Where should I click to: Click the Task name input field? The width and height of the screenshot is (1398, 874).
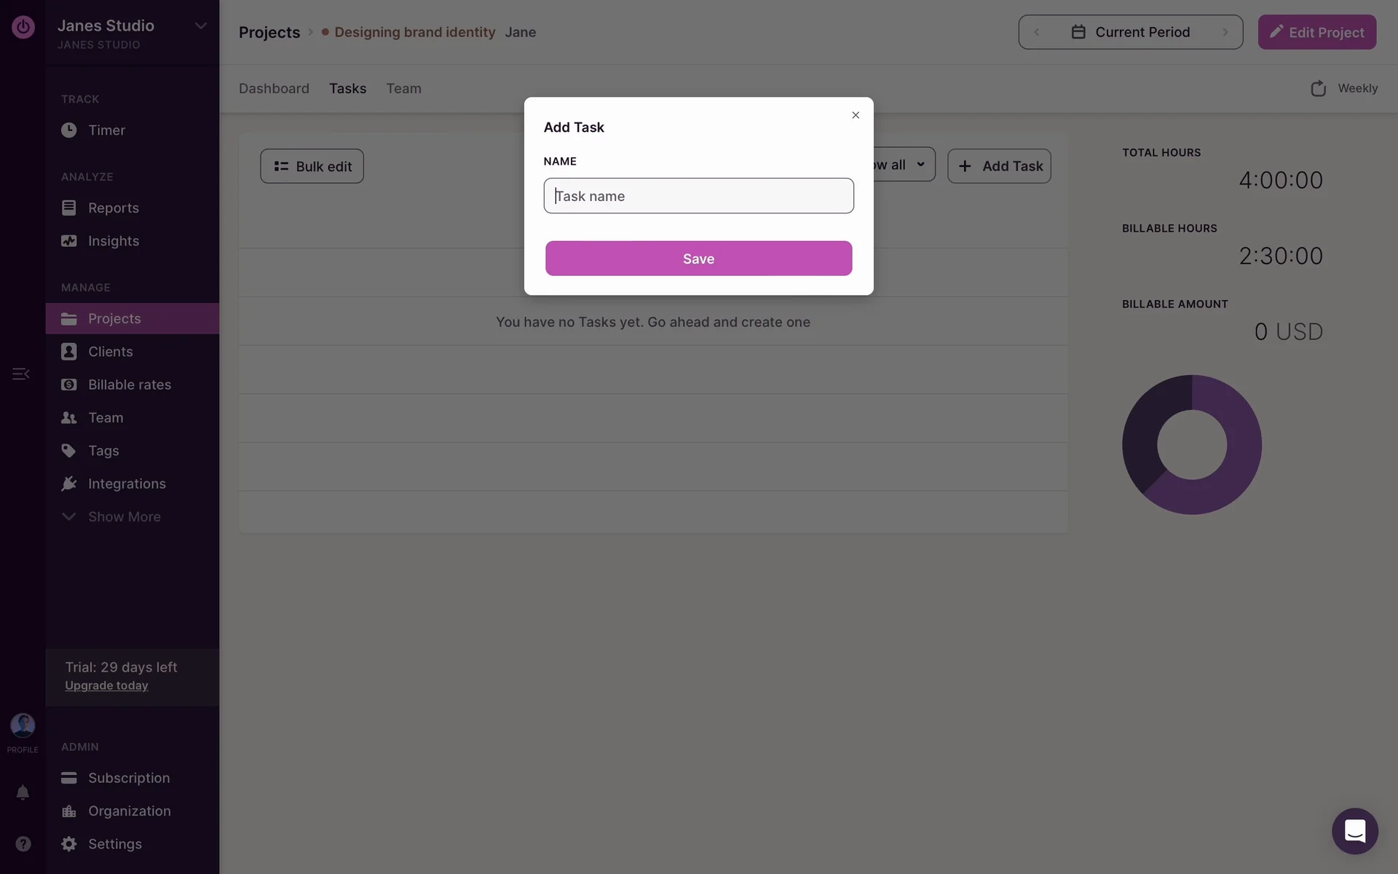[x=698, y=196]
